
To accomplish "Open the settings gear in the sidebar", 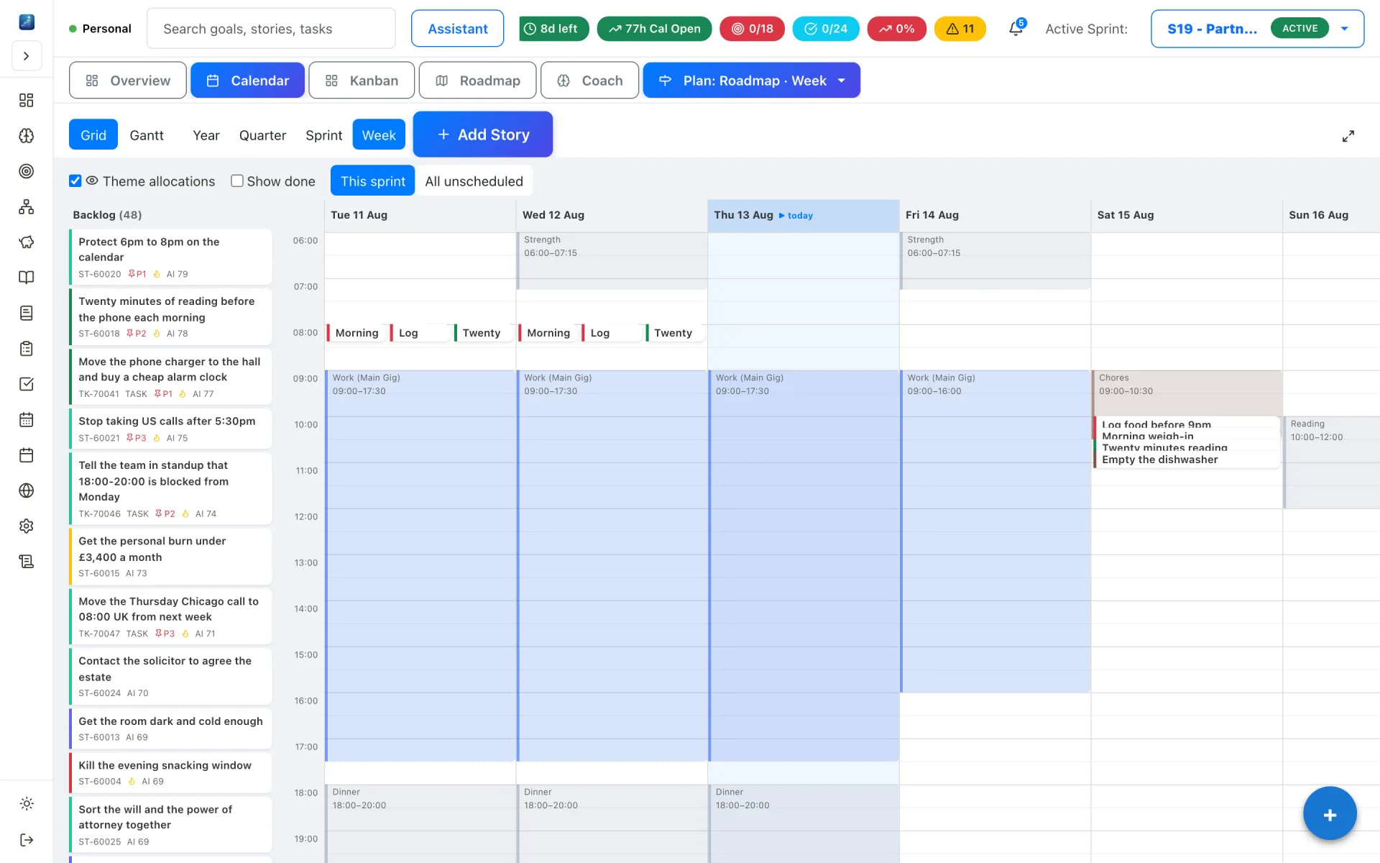I will 27,526.
